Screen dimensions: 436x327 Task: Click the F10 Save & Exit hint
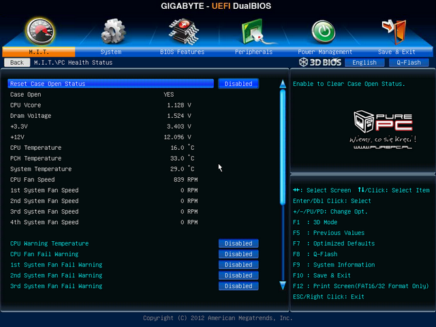(x=322, y=275)
